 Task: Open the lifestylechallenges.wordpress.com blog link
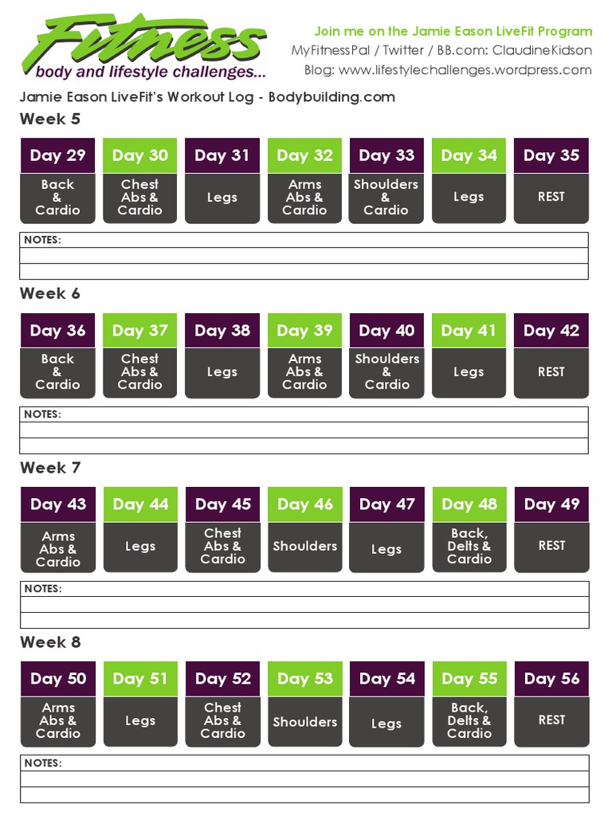click(465, 70)
